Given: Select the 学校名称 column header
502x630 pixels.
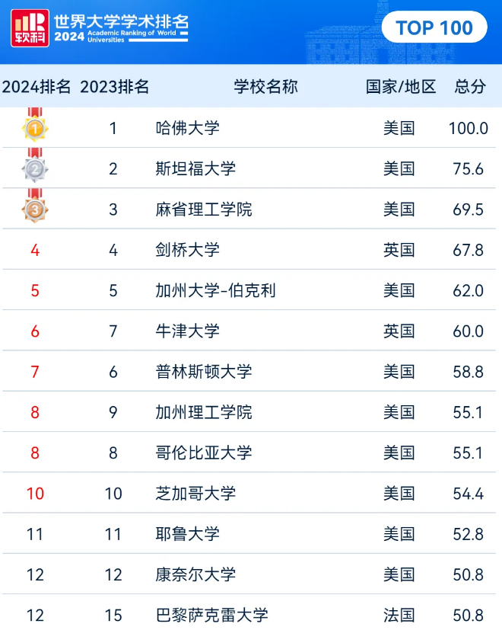Looking at the screenshot, I should (265, 87).
